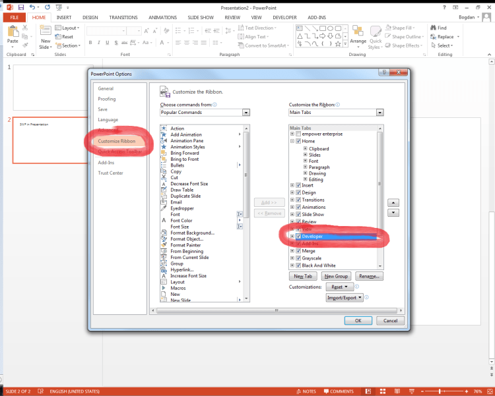495x396 pixels.
Task: Uncheck the Insert tab checkbox
Action: (298, 185)
